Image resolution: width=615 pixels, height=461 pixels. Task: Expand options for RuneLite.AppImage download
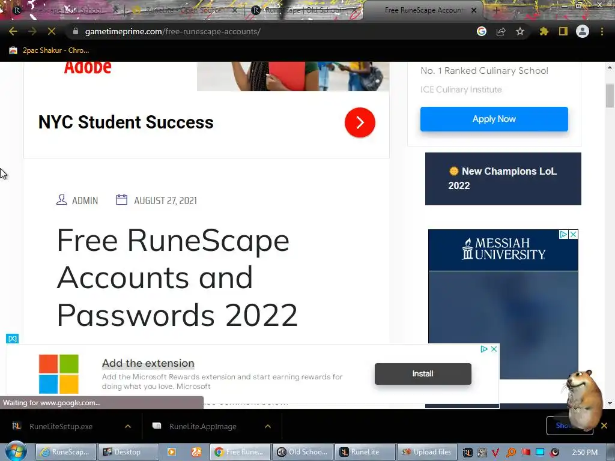pos(268,426)
